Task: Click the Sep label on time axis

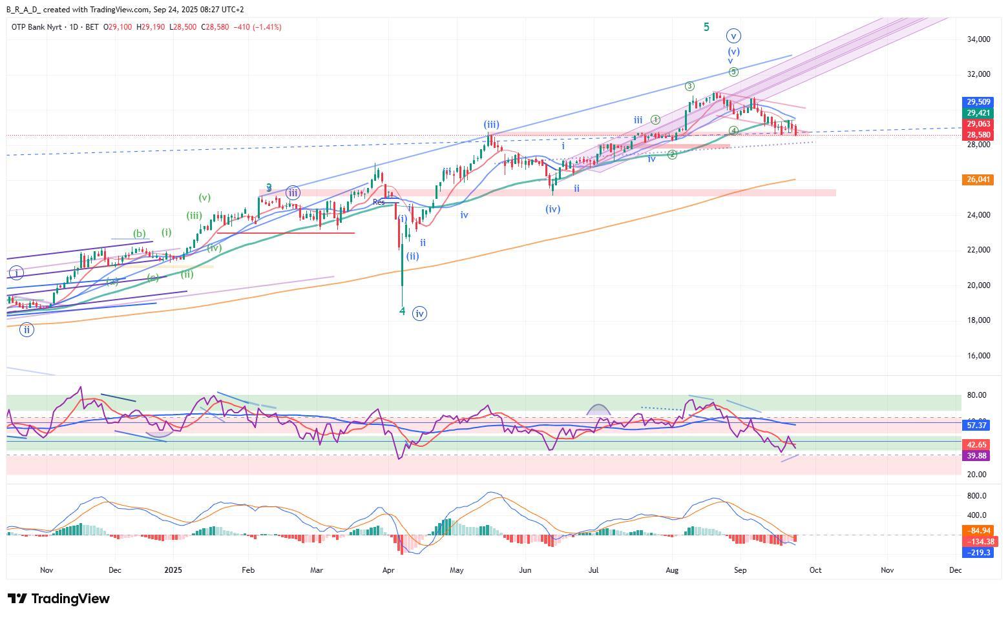Action: point(740,570)
